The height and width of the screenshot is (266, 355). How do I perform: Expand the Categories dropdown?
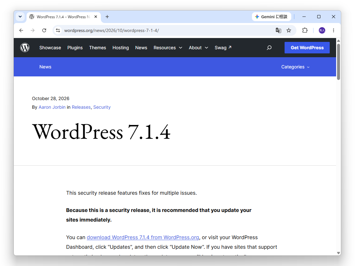pos(295,67)
